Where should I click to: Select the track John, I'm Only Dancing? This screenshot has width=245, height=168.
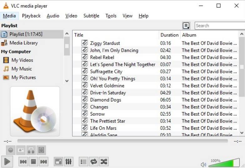[156, 50]
